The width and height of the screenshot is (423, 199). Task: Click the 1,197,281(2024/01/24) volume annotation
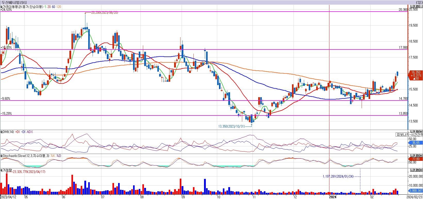click(338, 177)
